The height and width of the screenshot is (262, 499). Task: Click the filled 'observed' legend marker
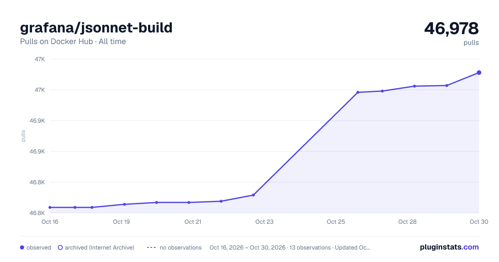tap(22, 247)
